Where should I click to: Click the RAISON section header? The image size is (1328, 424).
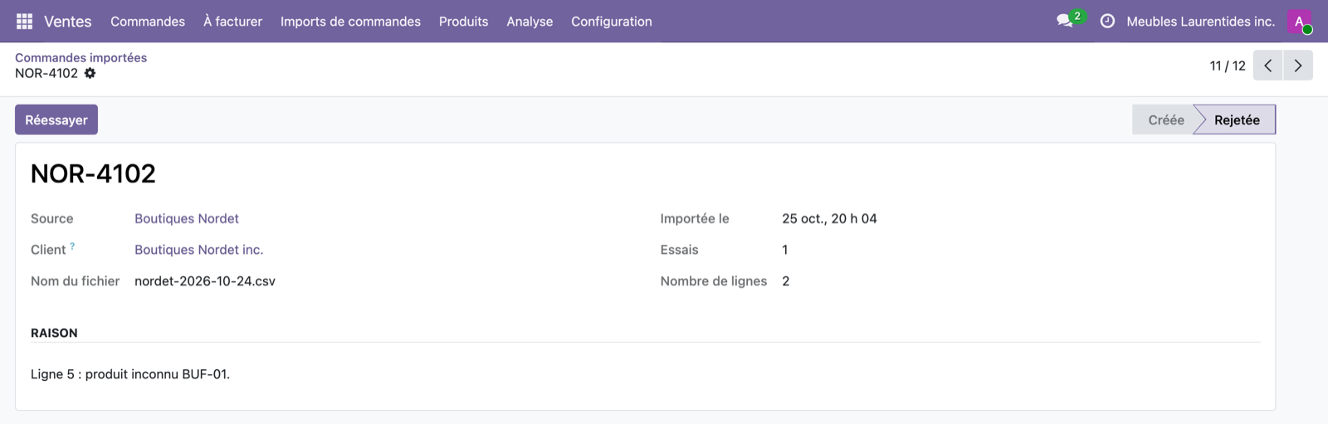click(54, 333)
